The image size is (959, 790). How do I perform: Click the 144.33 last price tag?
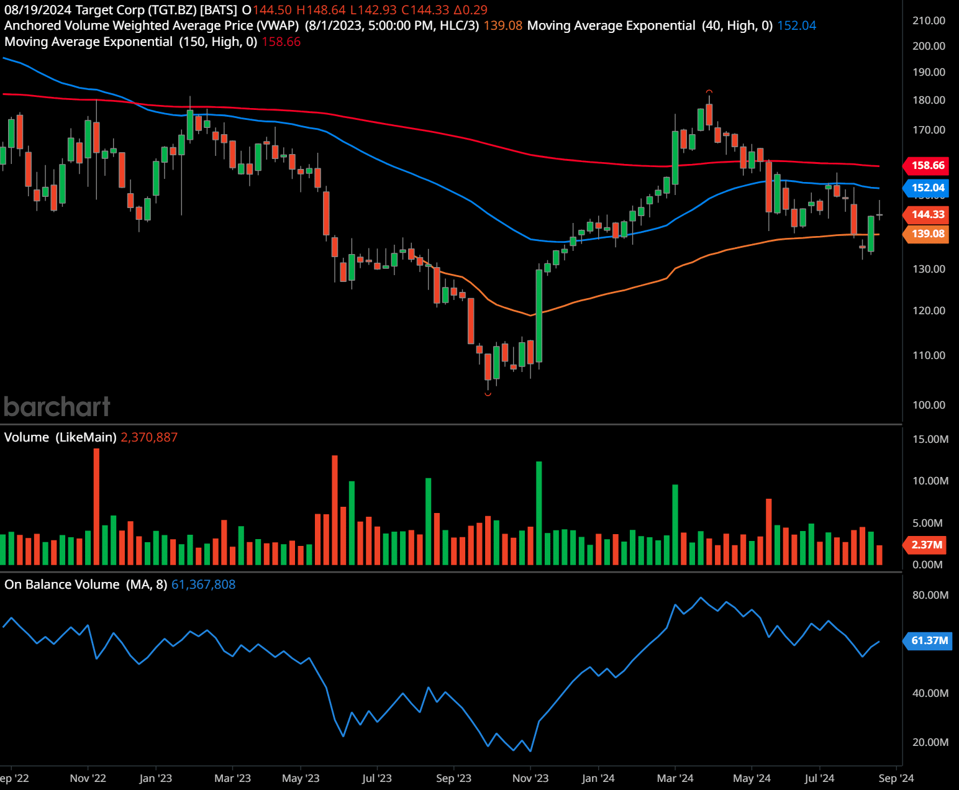pyautogui.click(x=925, y=214)
